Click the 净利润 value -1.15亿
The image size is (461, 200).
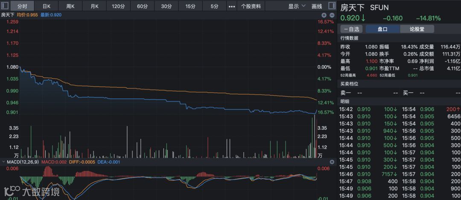[452, 61]
